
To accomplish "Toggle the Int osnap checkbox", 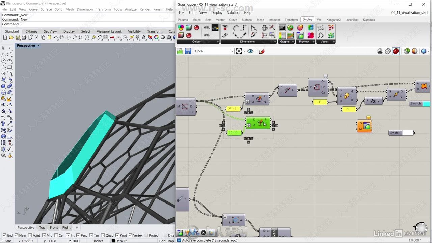I will [x=68, y=235].
